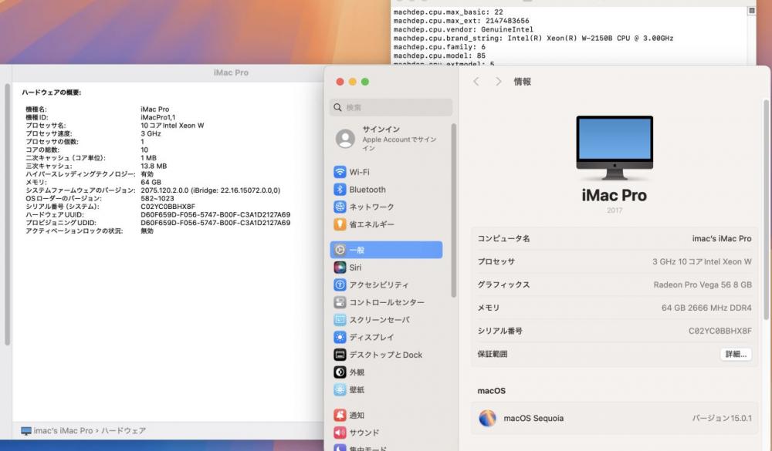Click the 情報 pane right scrollbar

coord(766,209)
